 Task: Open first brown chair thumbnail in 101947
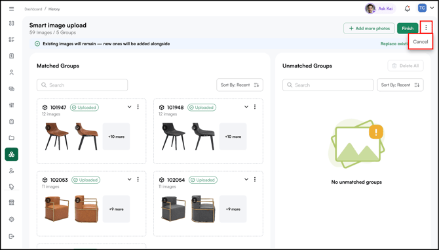[57, 136]
